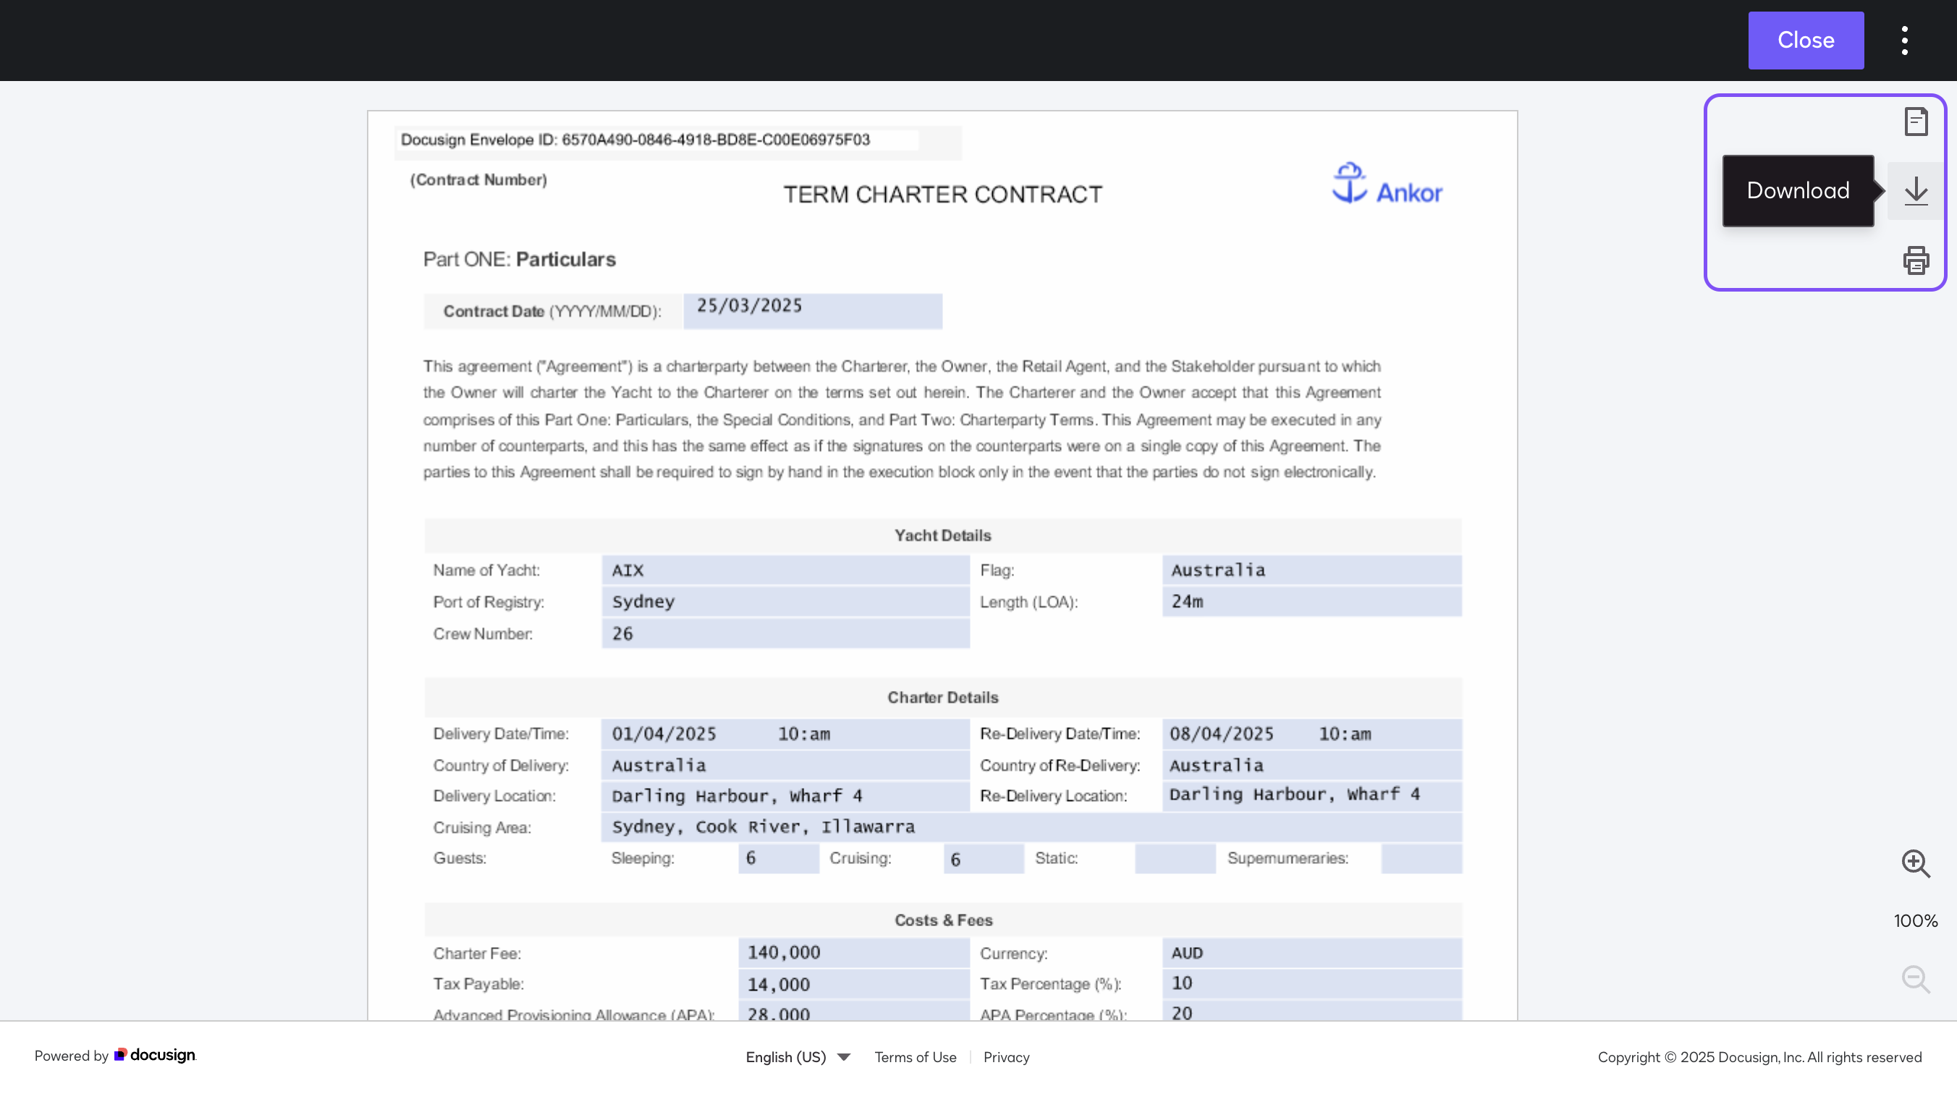Click the Port of Registry field Sydney
This screenshot has width=1957, height=1094.
[x=785, y=601]
